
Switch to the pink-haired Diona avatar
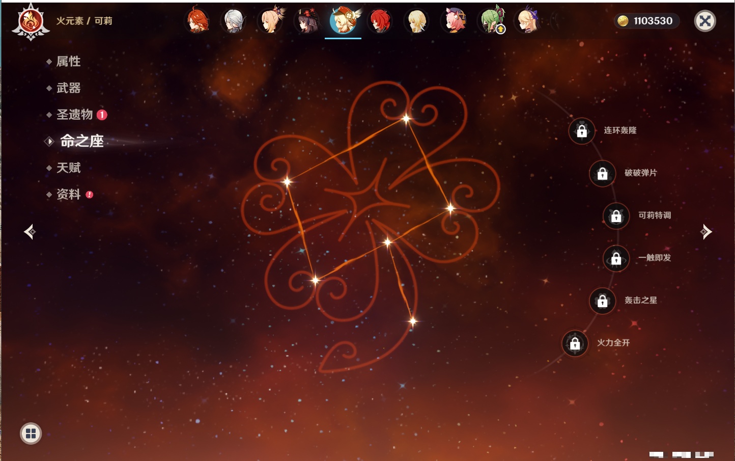pos(454,21)
